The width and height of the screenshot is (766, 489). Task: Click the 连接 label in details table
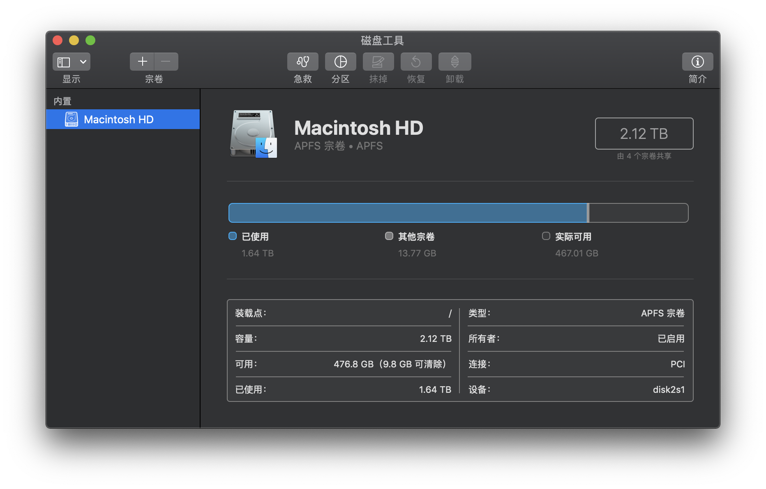pos(479,364)
